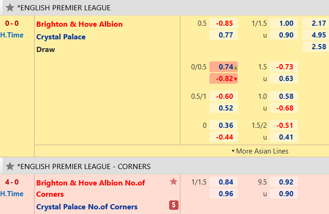Expand More Asian Lines
This screenshot has width=329, height=214.
click(259, 151)
